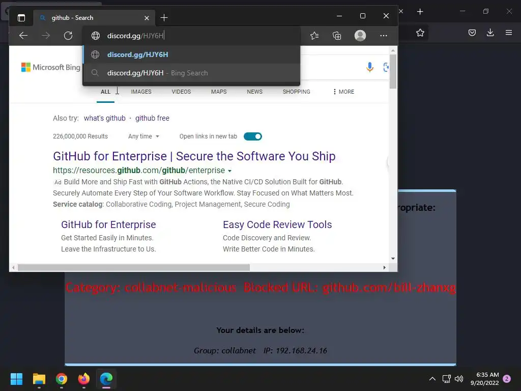
Task: Open Edge Favorites star list
Action: pyautogui.click(x=314, y=36)
